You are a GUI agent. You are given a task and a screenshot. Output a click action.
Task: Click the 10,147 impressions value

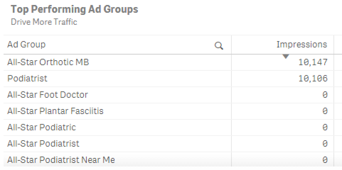pyautogui.click(x=313, y=63)
